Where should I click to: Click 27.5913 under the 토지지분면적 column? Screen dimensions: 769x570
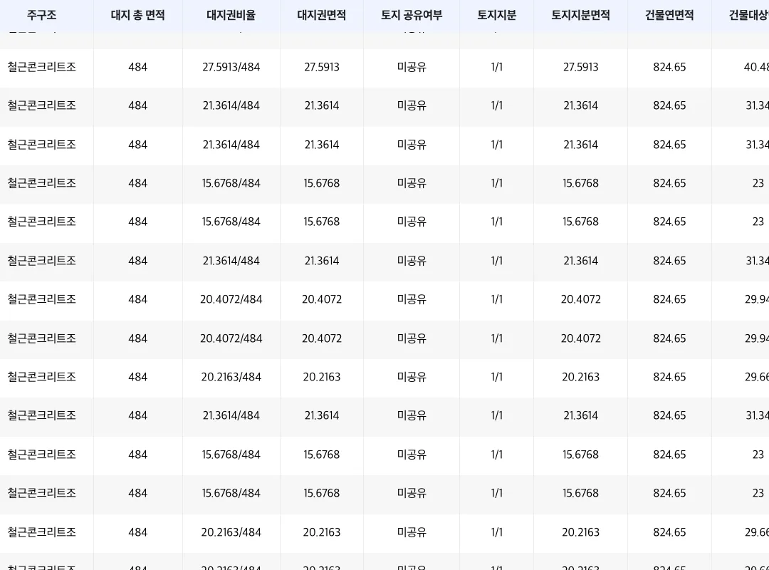click(x=581, y=67)
